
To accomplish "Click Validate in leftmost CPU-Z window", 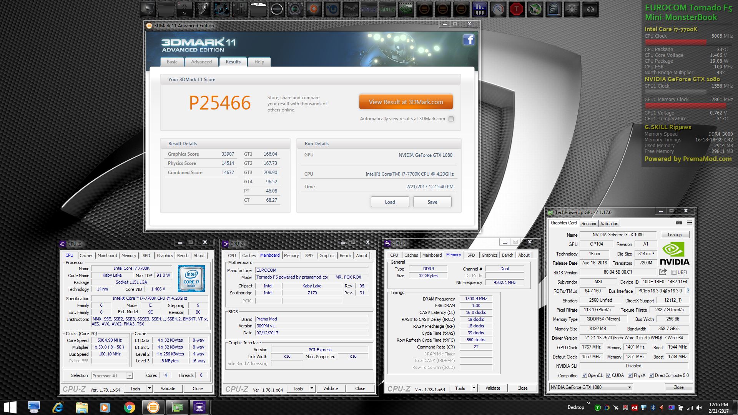I will [x=168, y=388].
